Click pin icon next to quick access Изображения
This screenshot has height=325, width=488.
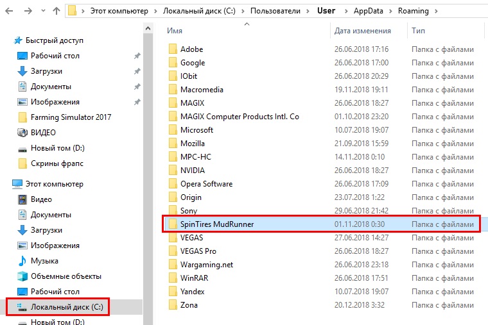pos(137,102)
